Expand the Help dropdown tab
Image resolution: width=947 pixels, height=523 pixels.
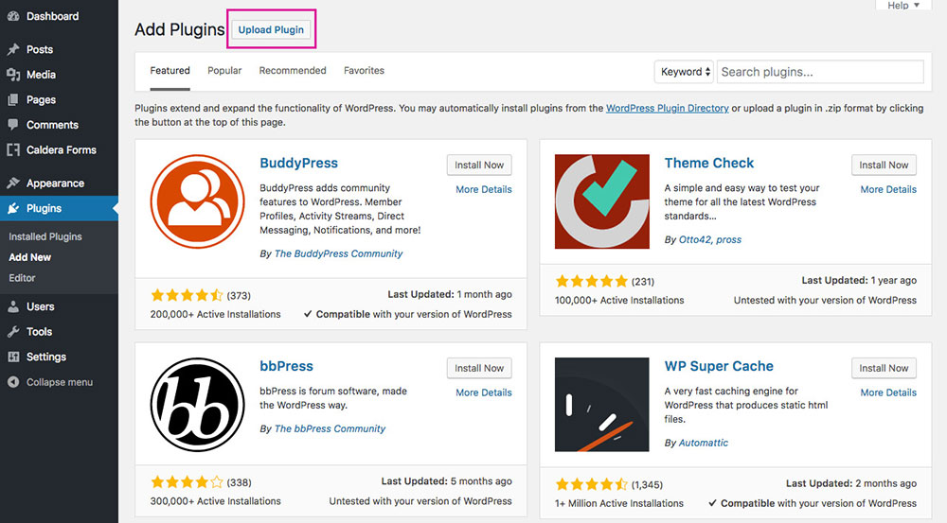pyautogui.click(x=903, y=6)
